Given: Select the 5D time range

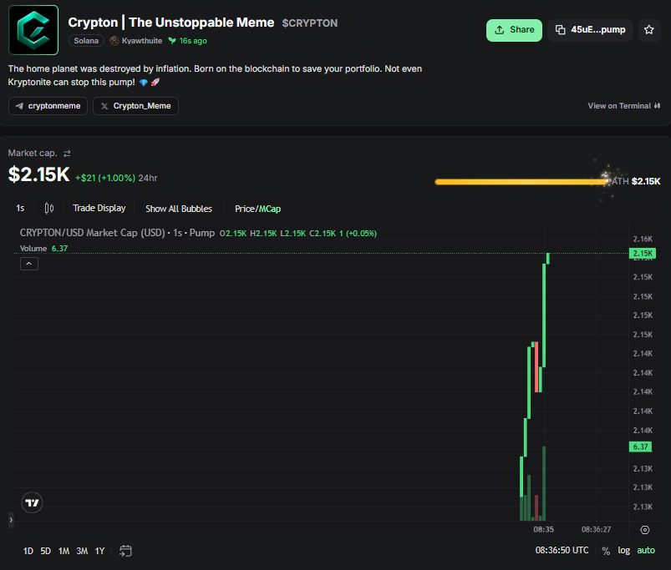Looking at the screenshot, I should point(46,551).
